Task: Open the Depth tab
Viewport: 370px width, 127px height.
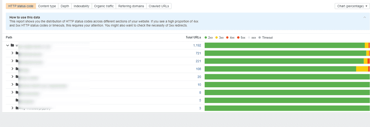Action: [x=65, y=6]
